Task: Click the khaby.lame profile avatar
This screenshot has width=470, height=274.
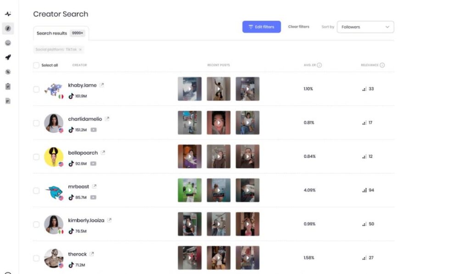Action: click(x=54, y=89)
